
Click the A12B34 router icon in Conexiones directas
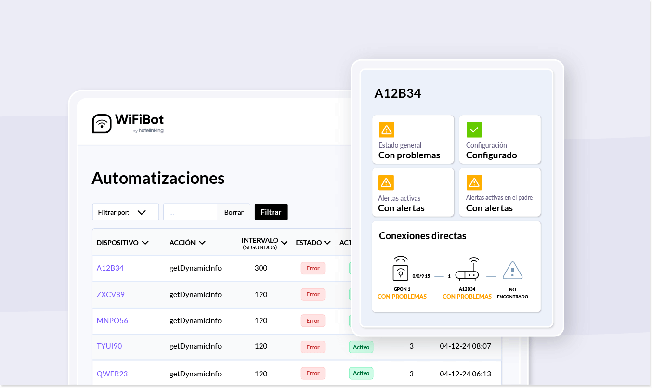tap(467, 270)
